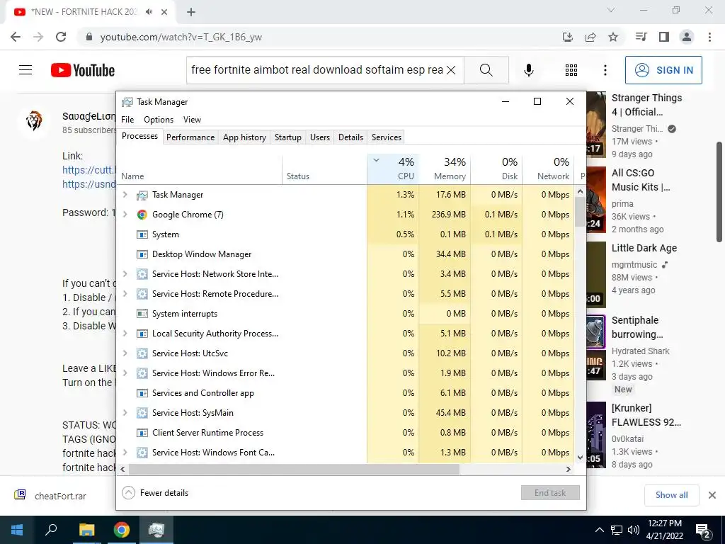725x544 pixels.
Task: Switch to the App history tab
Action: [244, 137]
